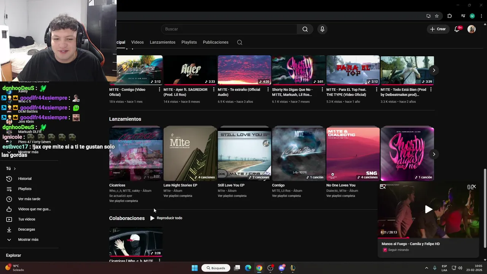Open the Late Night Stories EP album thumbnail
Screen dimensions: 487x274
[190, 154]
